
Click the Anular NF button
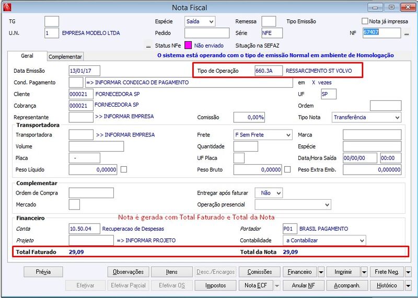pos(304,285)
